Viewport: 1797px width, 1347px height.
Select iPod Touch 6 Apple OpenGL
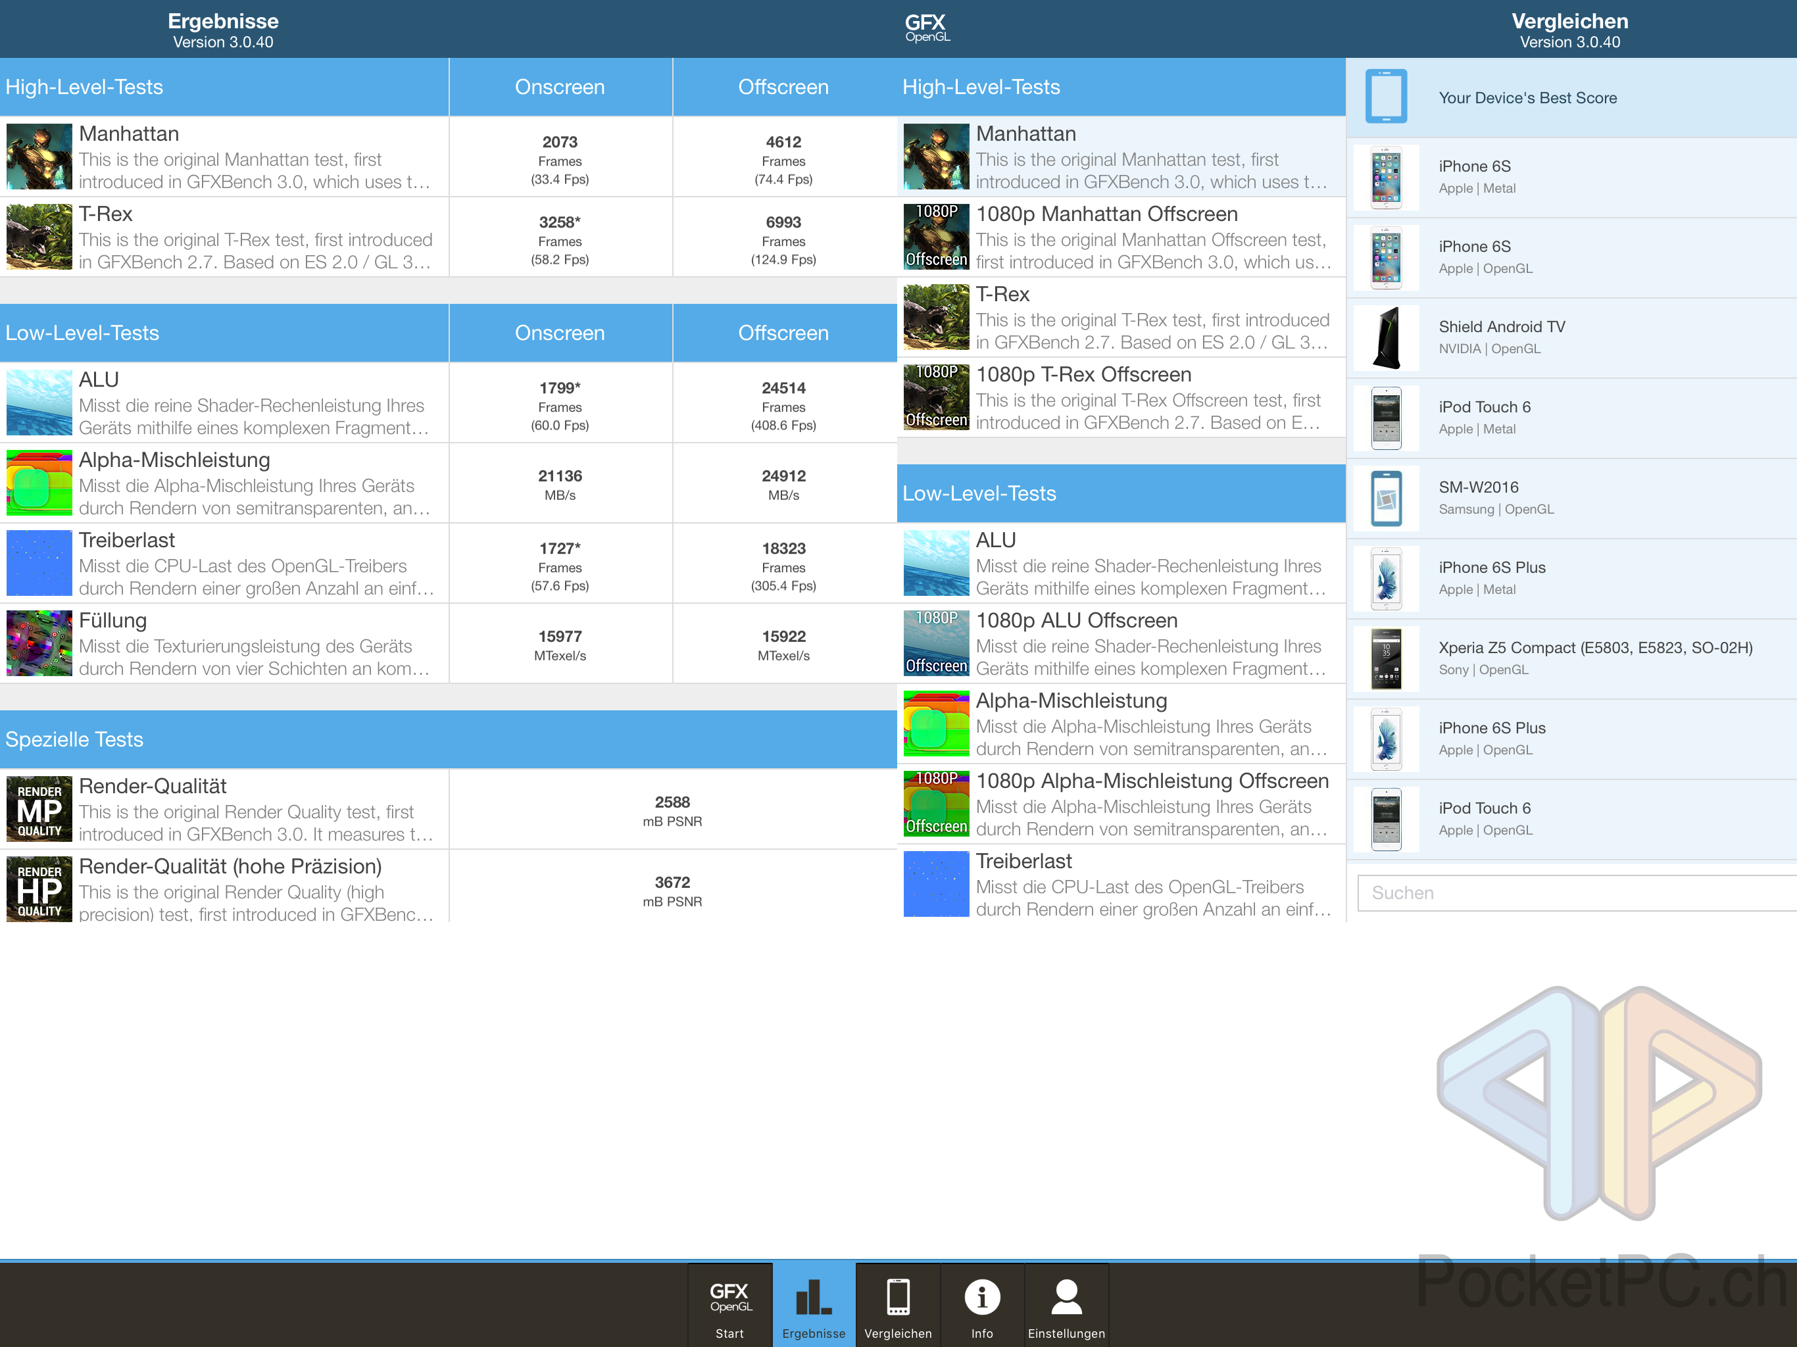tap(1571, 820)
